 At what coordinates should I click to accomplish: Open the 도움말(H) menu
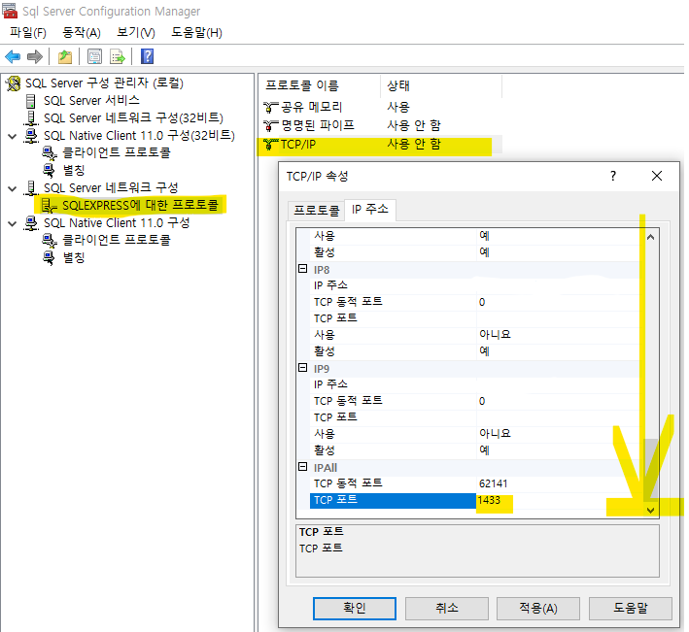(x=196, y=32)
